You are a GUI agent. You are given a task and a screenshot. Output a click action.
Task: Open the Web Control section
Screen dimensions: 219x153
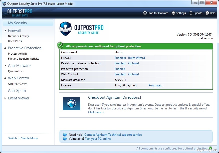(x=19, y=78)
